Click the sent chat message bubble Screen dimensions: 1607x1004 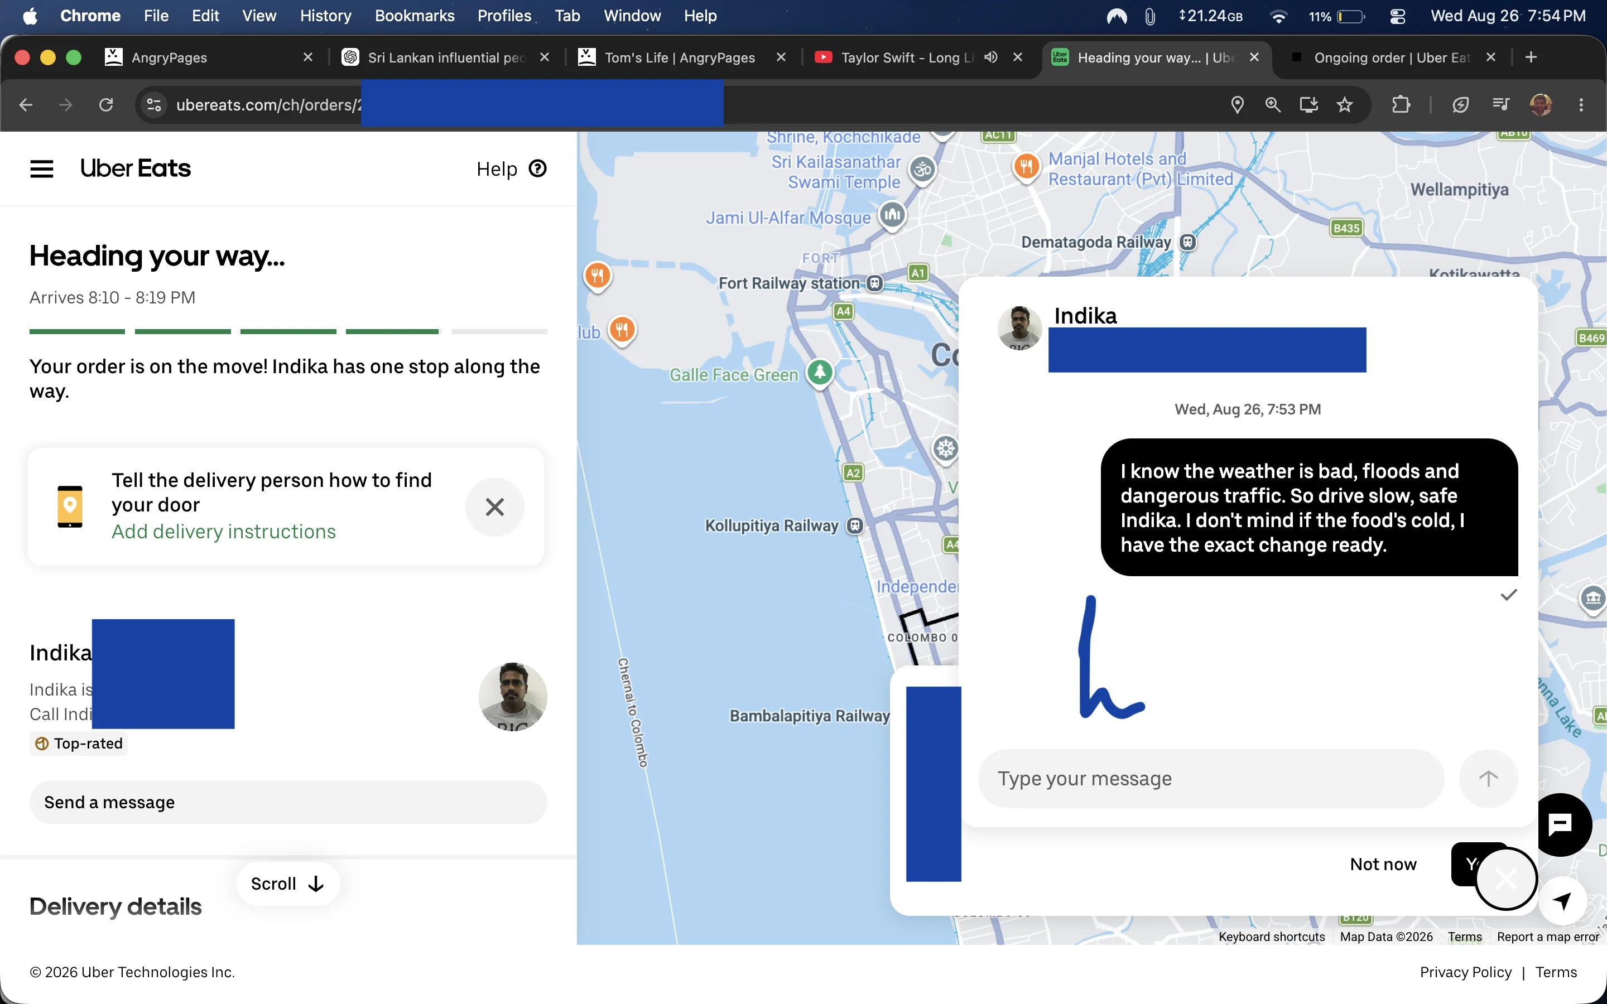1309,508
